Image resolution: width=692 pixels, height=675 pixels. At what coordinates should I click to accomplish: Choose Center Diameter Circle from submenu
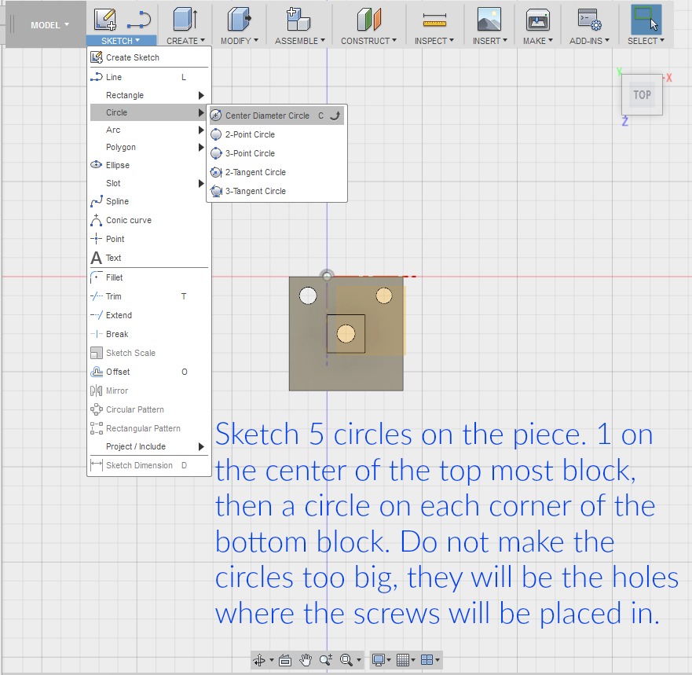click(267, 116)
